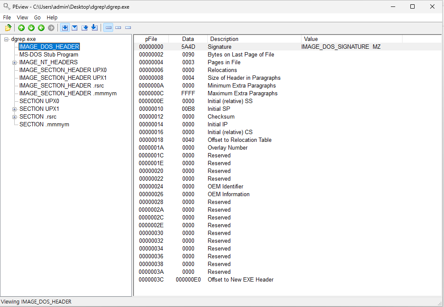Select IMAGE_SECTION_HEADER UPX0 item

click(63, 70)
